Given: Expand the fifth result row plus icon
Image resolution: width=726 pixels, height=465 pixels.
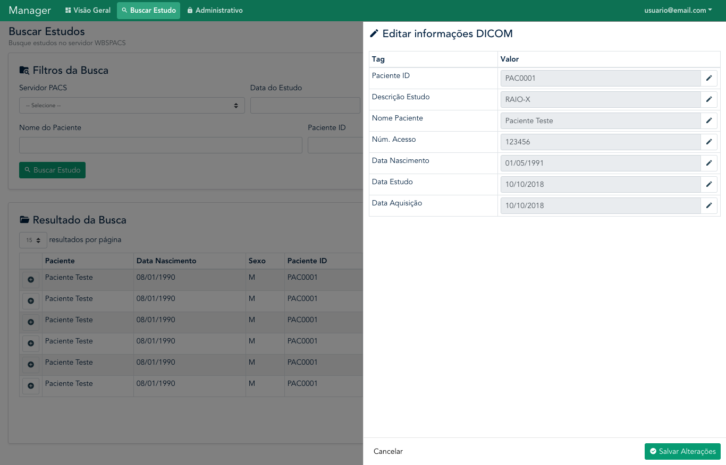Looking at the screenshot, I should click(30, 365).
